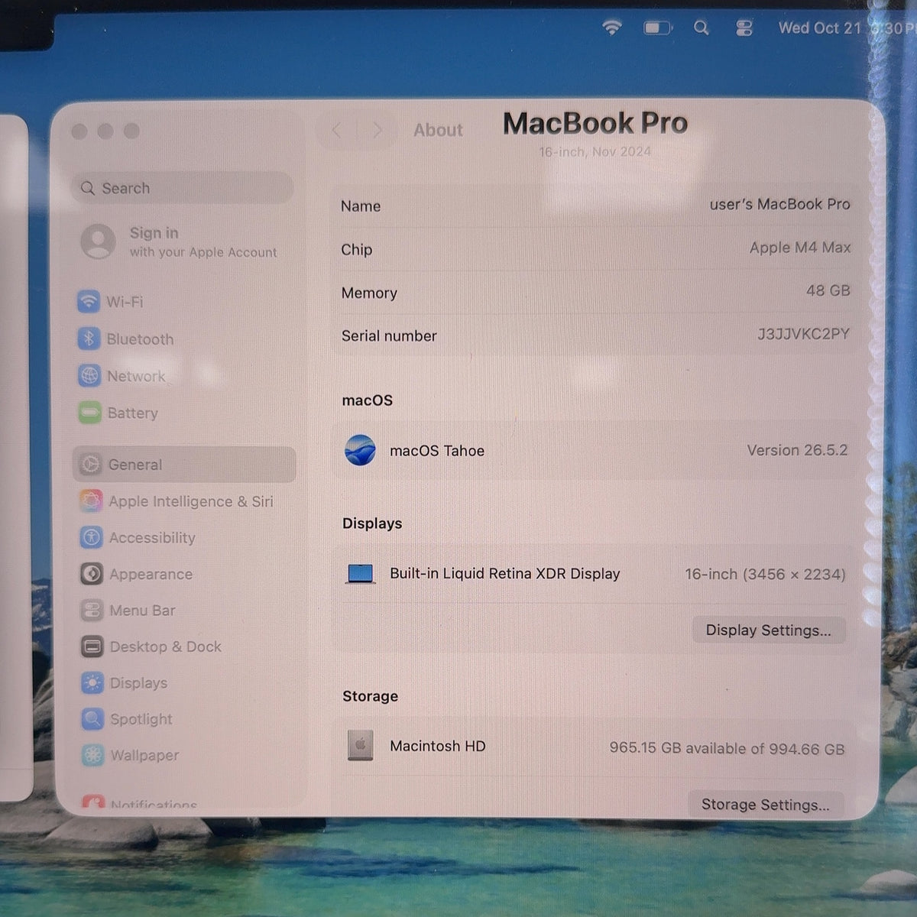Open Desktop & Dock settings
This screenshot has height=917, width=917.
151,646
